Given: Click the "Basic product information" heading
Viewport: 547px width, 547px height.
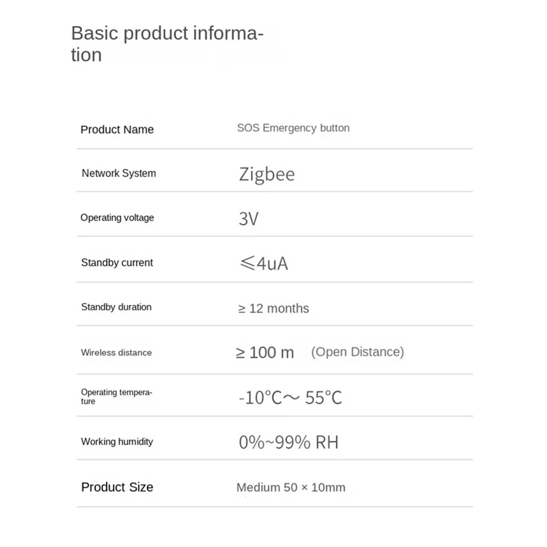Looking at the screenshot, I should click(x=167, y=44).
